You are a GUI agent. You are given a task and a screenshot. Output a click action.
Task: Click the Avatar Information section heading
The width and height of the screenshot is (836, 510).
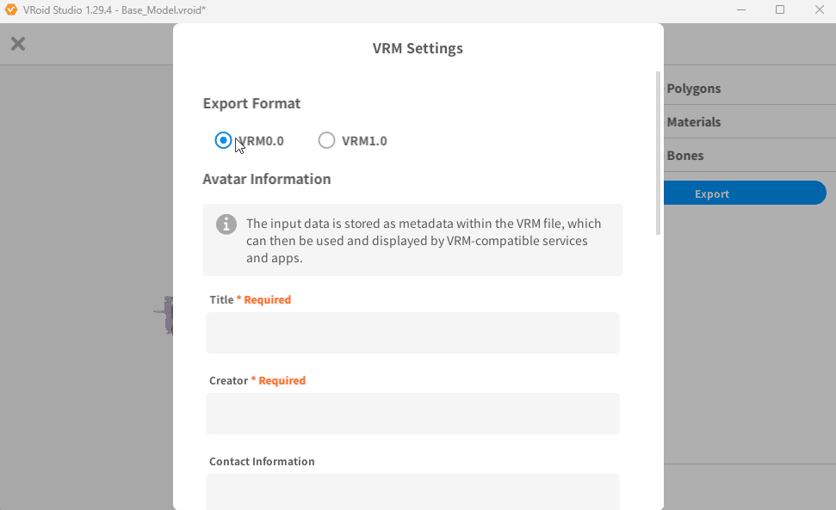pos(267,179)
